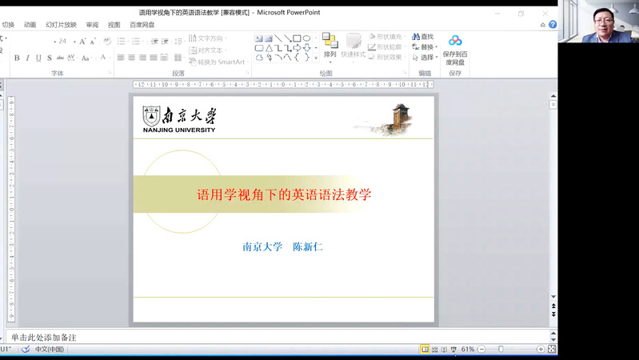Select isosceles triangle shape
639x360 pixels.
(269, 48)
